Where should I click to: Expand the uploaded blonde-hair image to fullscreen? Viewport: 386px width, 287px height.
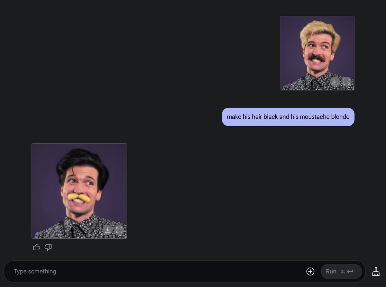tap(346, 82)
